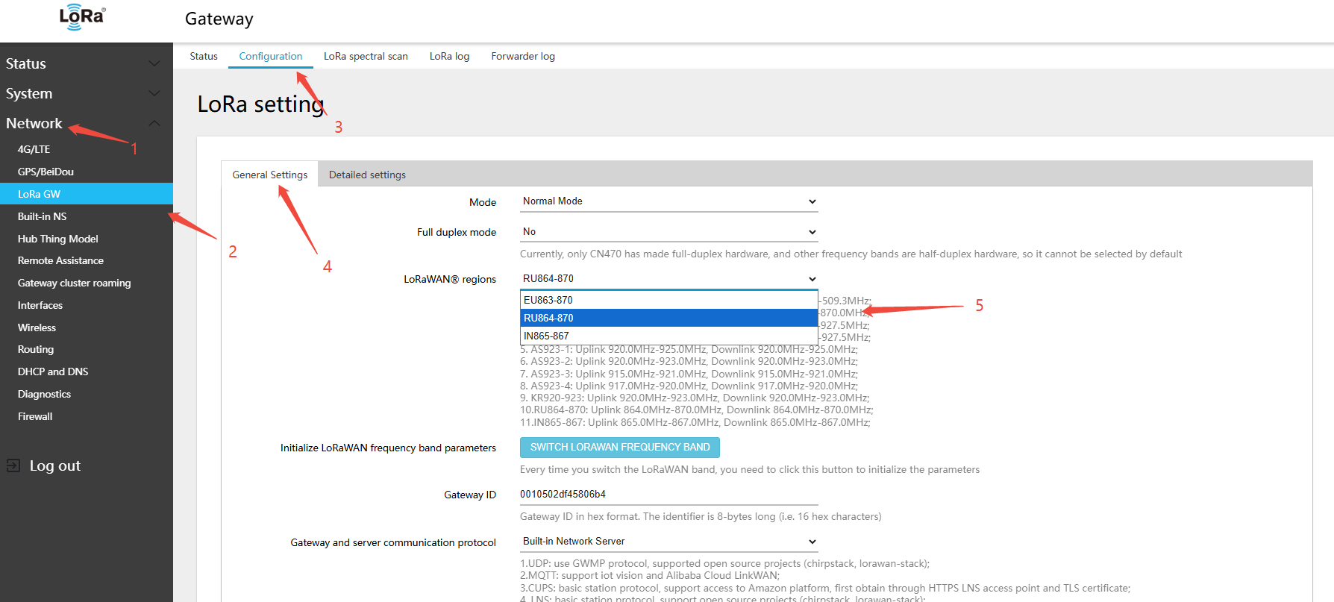Choose IN865-867 region option
Viewport: 1334px width, 602px height.
(668, 336)
